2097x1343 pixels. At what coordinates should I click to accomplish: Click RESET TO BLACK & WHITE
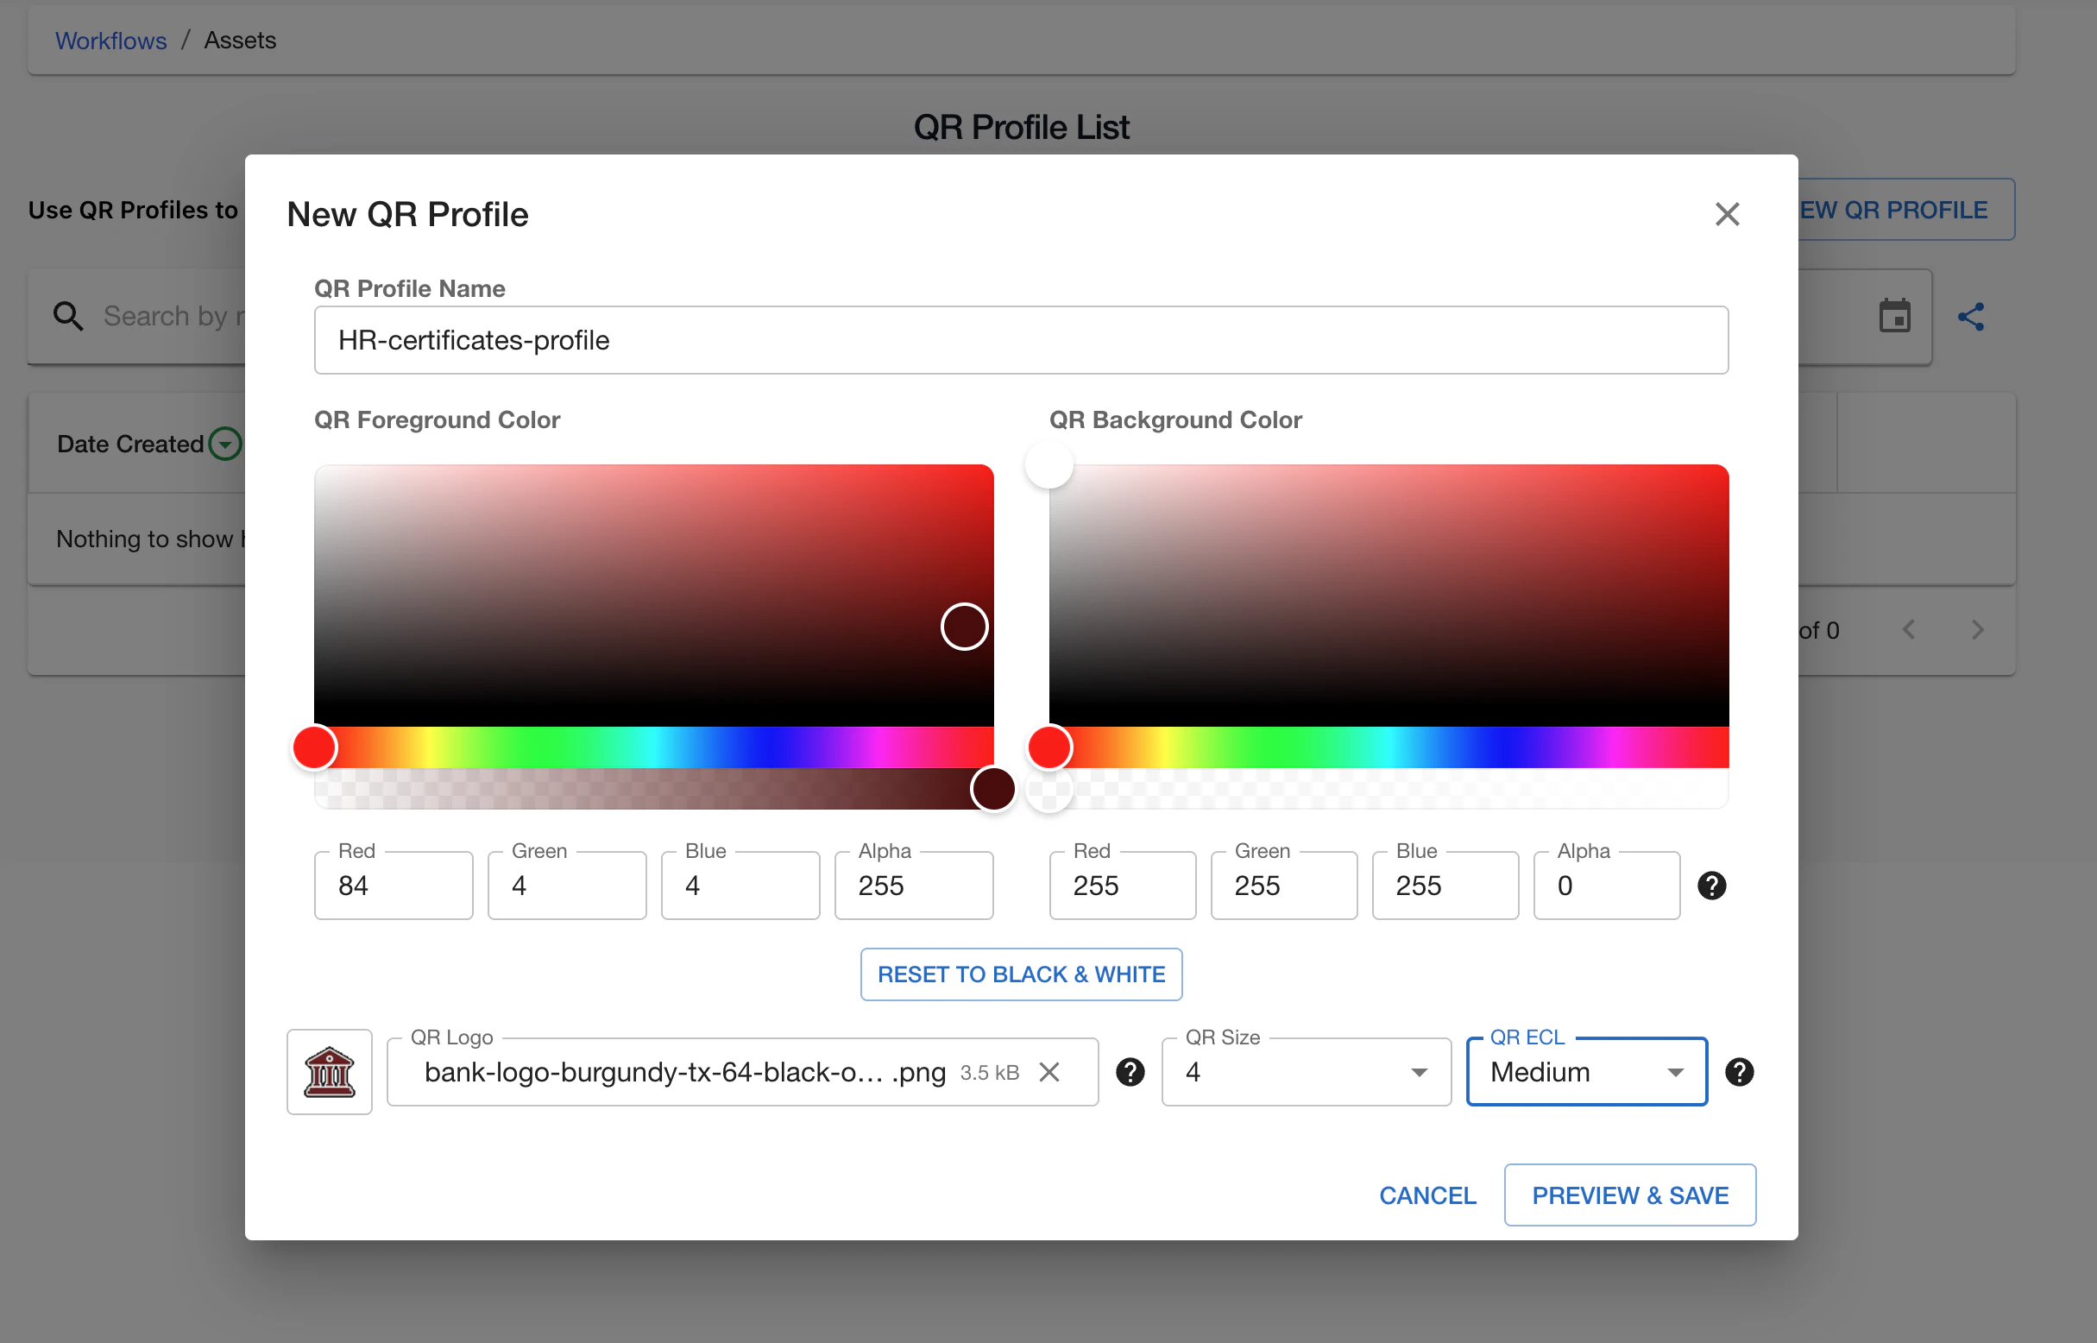(x=1020, y=974)
